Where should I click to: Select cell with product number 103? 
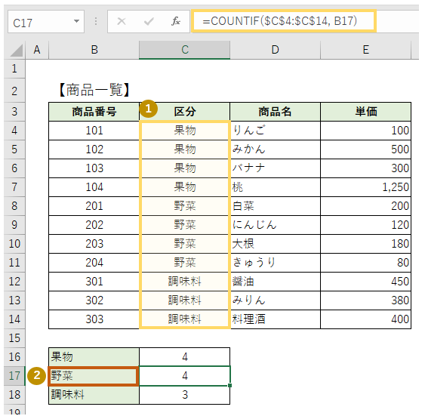(94, 168)
